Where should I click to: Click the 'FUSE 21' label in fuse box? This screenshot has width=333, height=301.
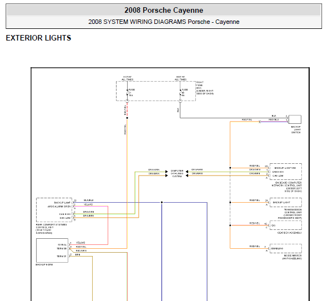132,93
